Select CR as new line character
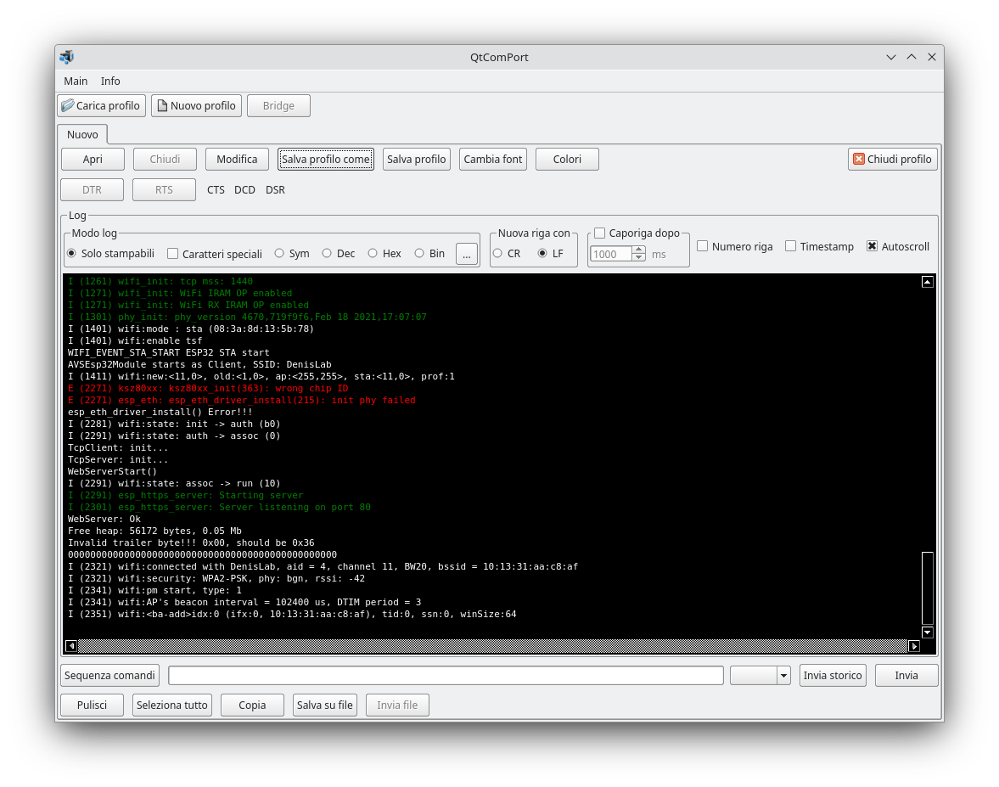The image size is (999, 787). (497, 252)
